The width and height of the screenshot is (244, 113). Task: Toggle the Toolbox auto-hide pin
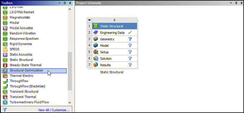[65, 3]
